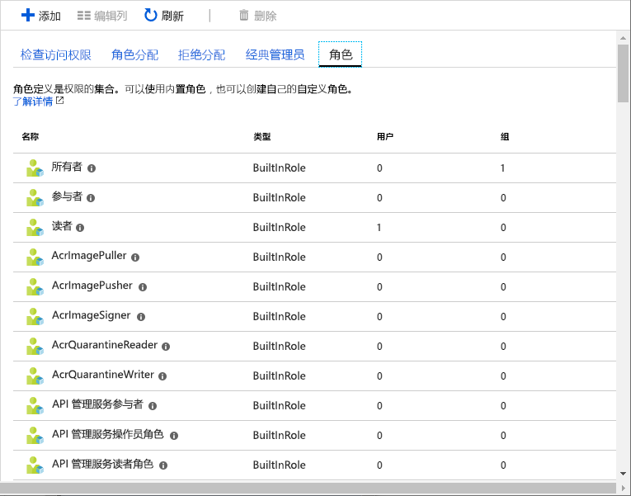Click role icon of API 管理服务参与者 row
Image resolution: width=631 pixels, height=496 pixels.
coord(35,405)
